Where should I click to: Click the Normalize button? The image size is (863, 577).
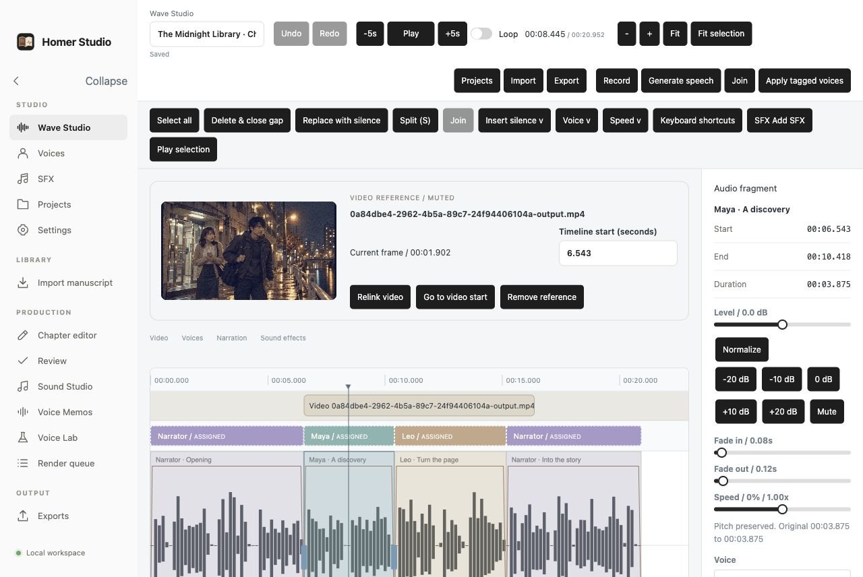coord(742,350)
